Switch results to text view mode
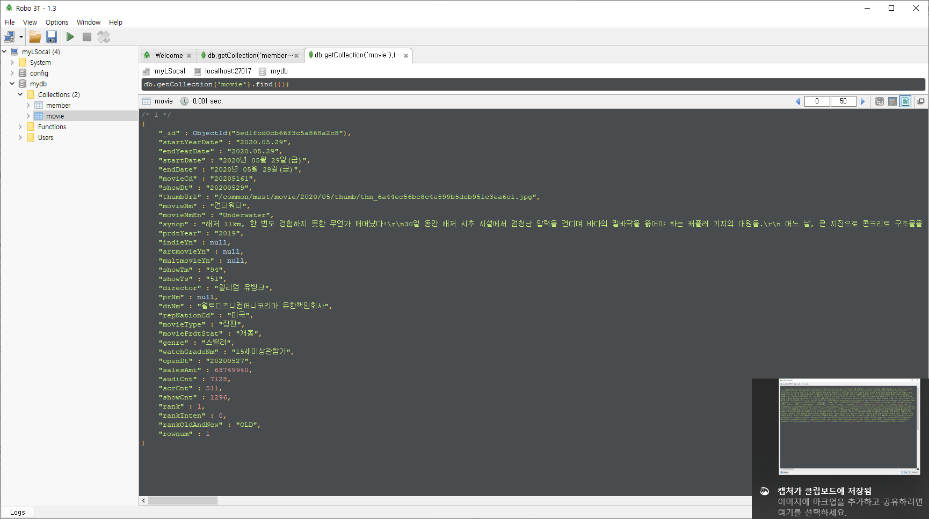The width and height of the screenshot is (929, 519). click(905, 101)
